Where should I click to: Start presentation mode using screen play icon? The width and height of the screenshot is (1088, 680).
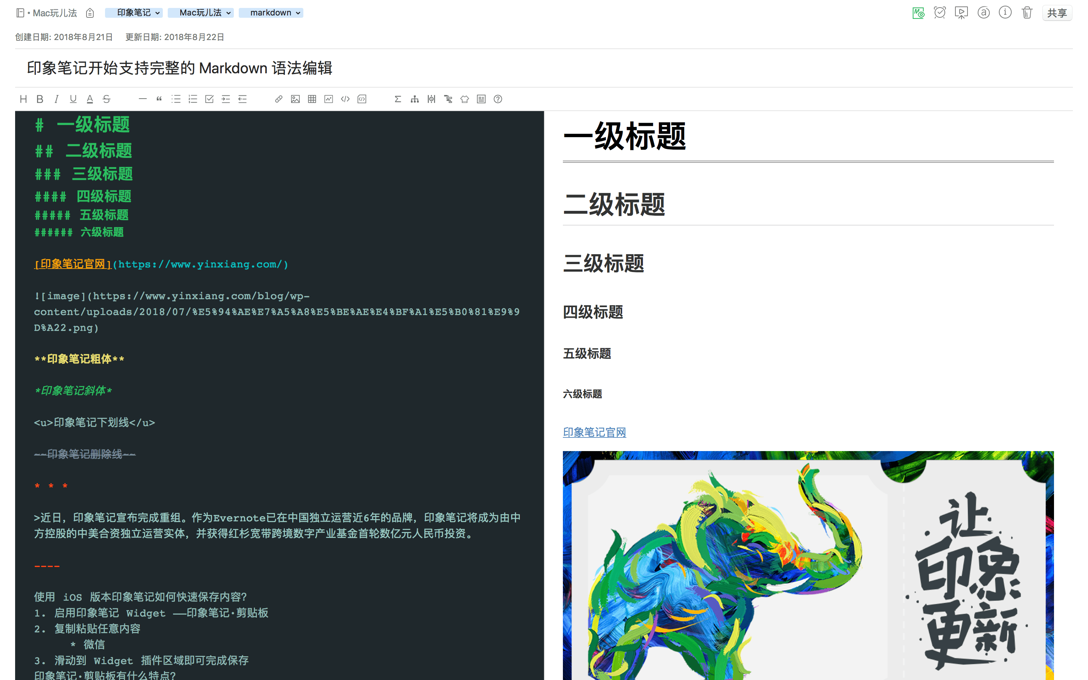point(961,12)
